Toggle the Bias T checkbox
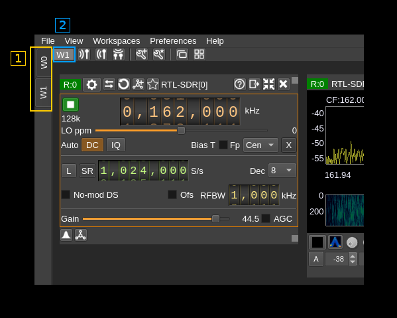This screenshot has height=318, width=397. point(223,145)
